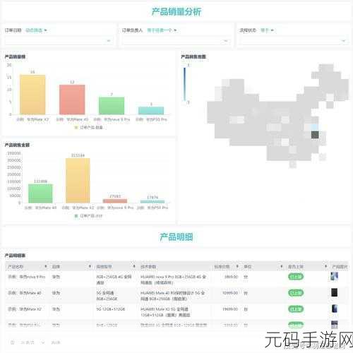Sort table by 规格型号 column arrows
Screen dimensions: 353x353
tap(134, 266)
